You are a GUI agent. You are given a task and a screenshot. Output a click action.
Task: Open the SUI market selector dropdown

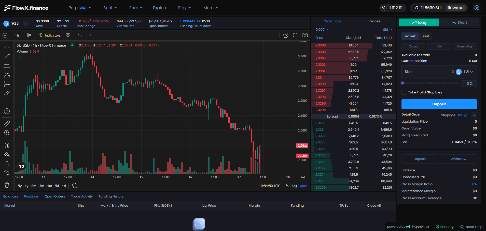pos(26,23)
